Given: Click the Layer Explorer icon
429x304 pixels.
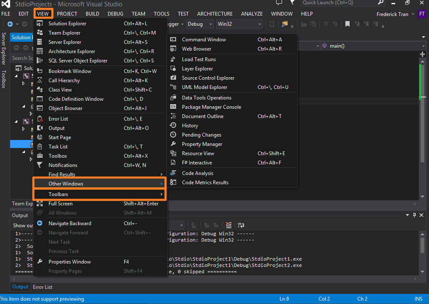Looking at the screenshot, I should (x=173, y=69).
